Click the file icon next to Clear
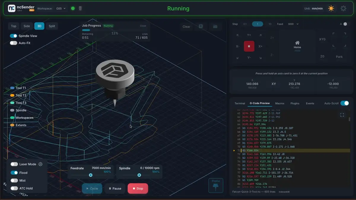The image size is (356, 200). coord(201,26)
